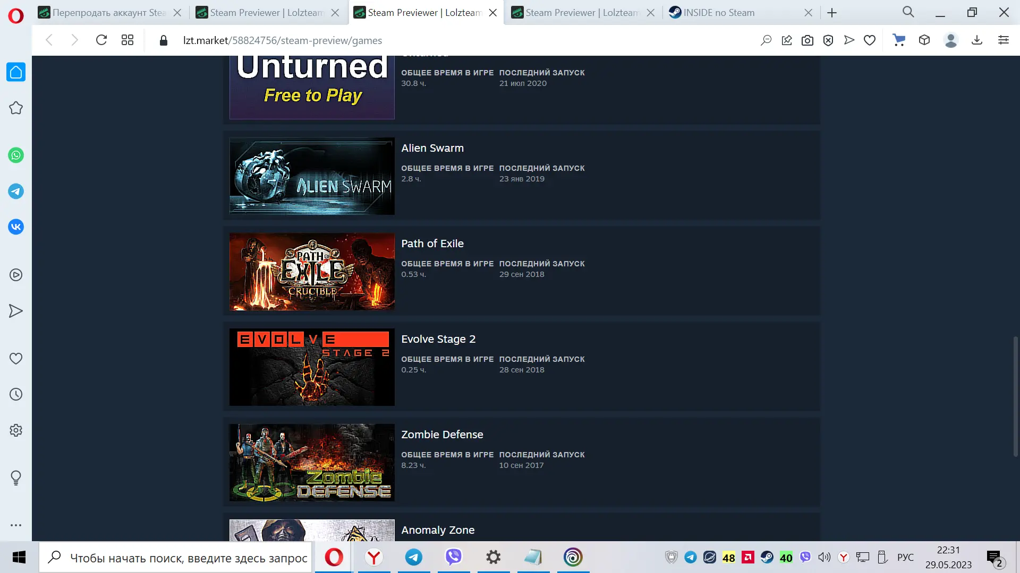
Task: Click the Zombie Defense banner image
Action: [312, 463]
